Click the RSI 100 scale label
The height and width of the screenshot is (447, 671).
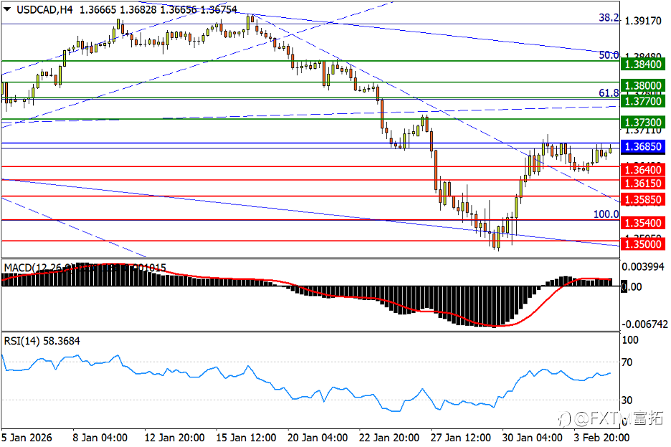[630, 340]
